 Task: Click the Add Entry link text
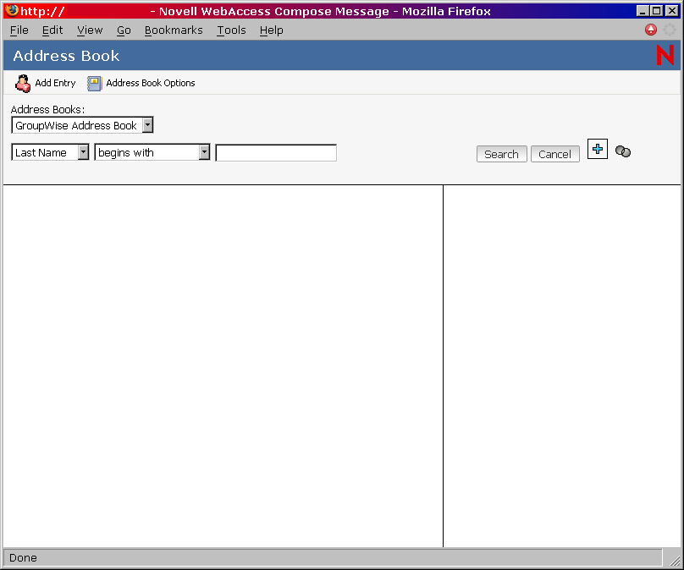55,83
